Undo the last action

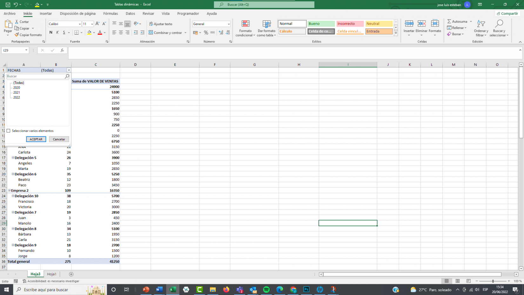pyautogui.click(x=15, y=4)
